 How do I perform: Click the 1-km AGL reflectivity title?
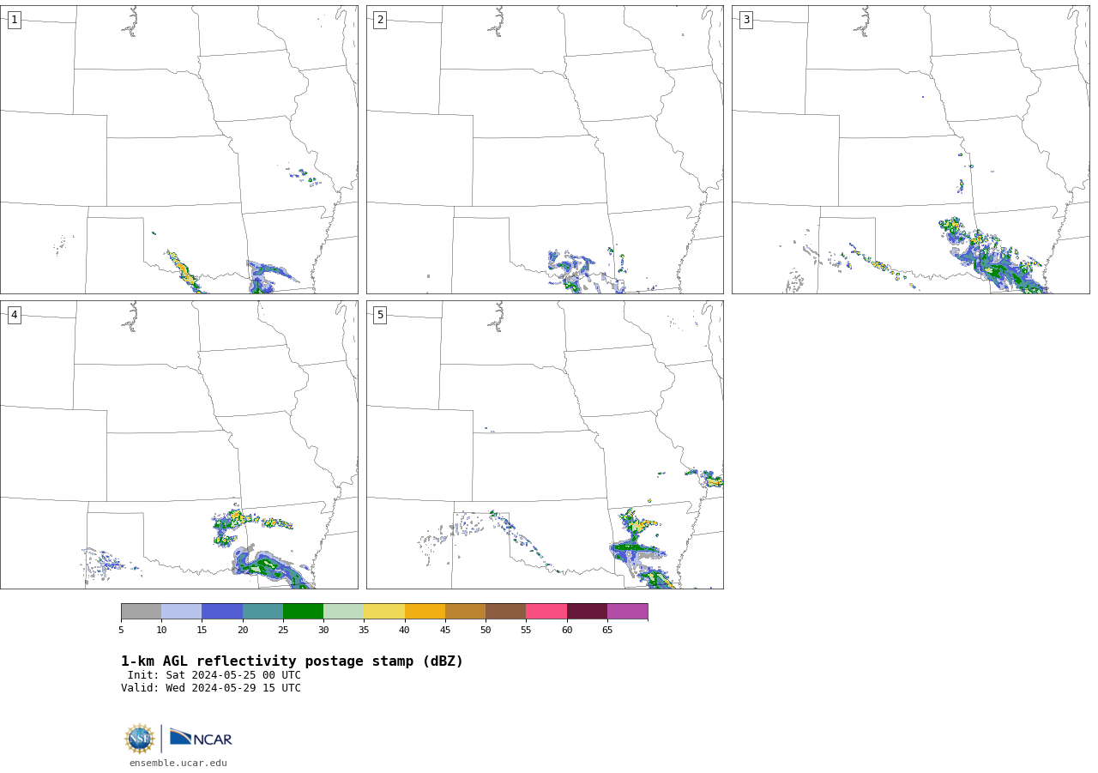(292, 661)
